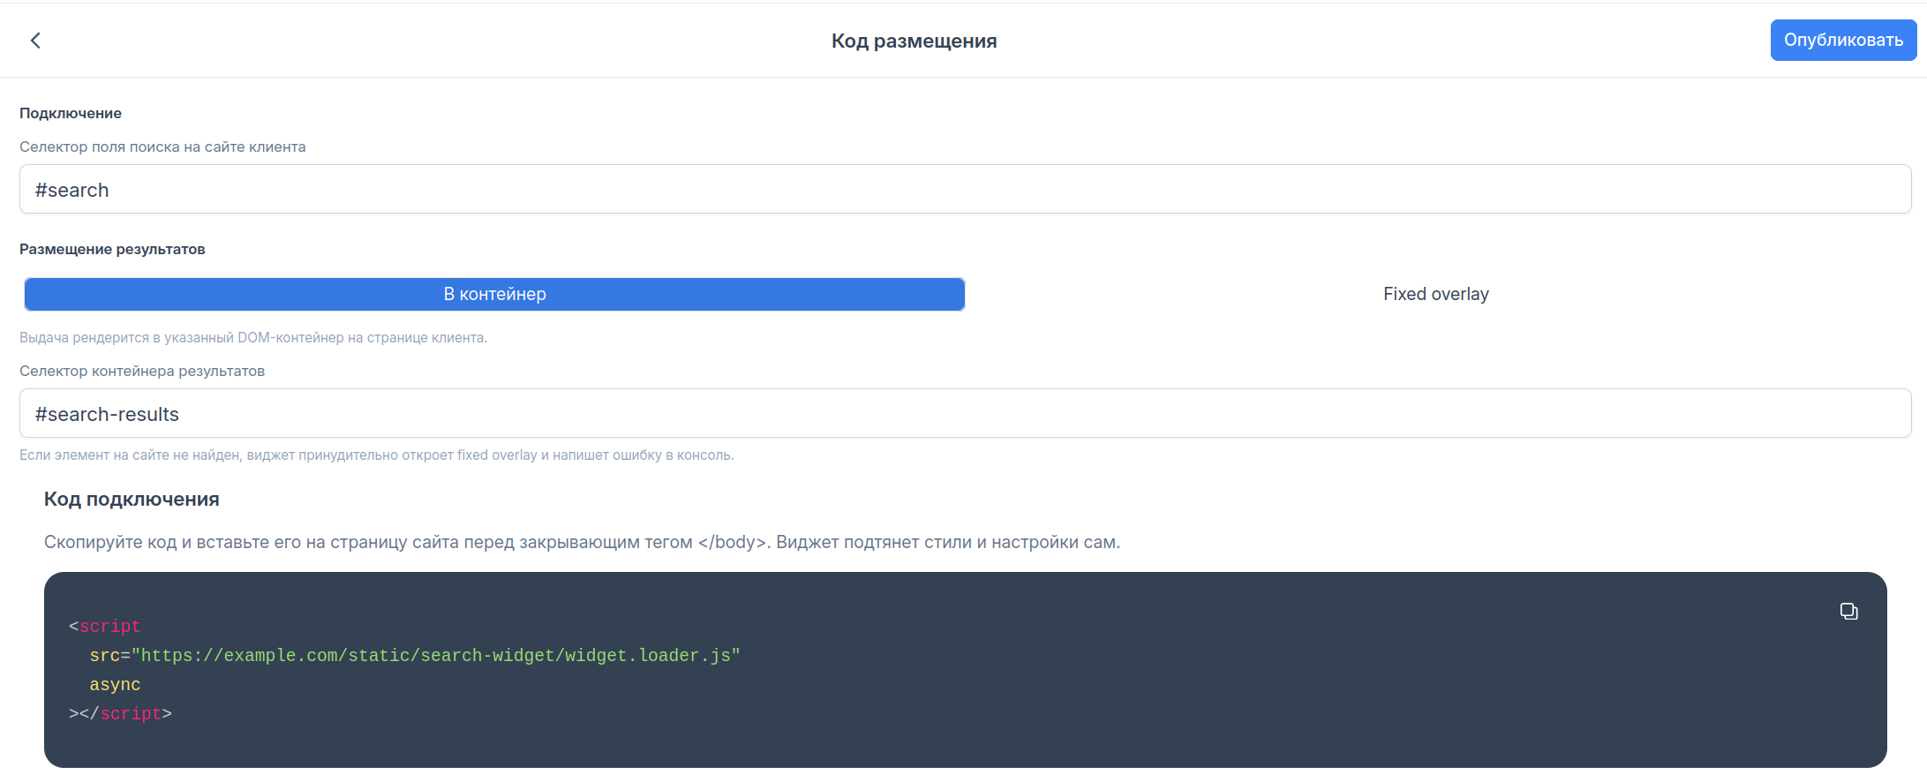
Task: Copy the embed code with the copy icon
Action: point(1848,611)
